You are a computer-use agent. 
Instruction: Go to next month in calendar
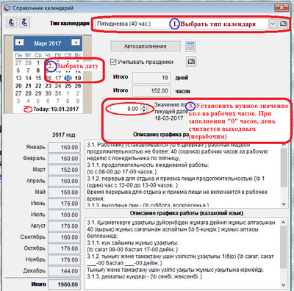[76, 43]
